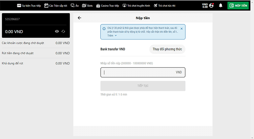Click Thay đổi phương thức button
This screenshot has height=139, width=254.
point(167,49)
